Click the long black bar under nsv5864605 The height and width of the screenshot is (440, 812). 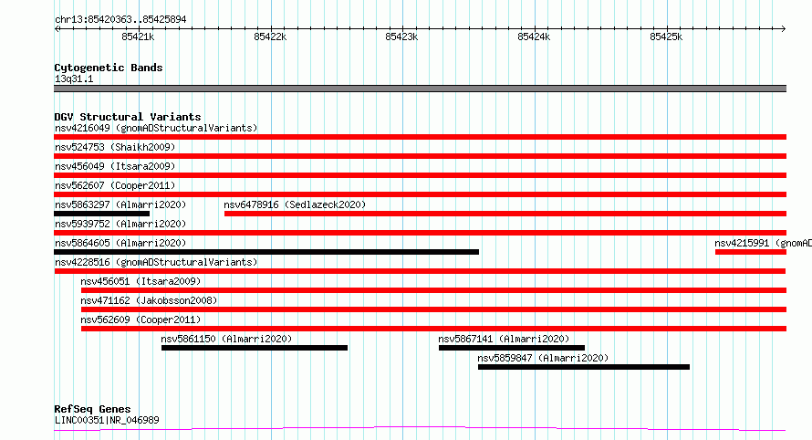[x=266, y=252]
